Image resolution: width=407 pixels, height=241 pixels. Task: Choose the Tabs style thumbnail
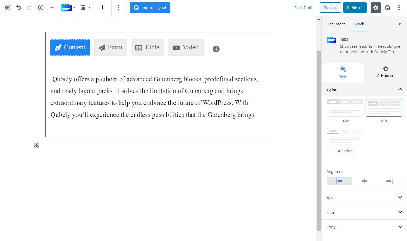(x=345, y=108)
